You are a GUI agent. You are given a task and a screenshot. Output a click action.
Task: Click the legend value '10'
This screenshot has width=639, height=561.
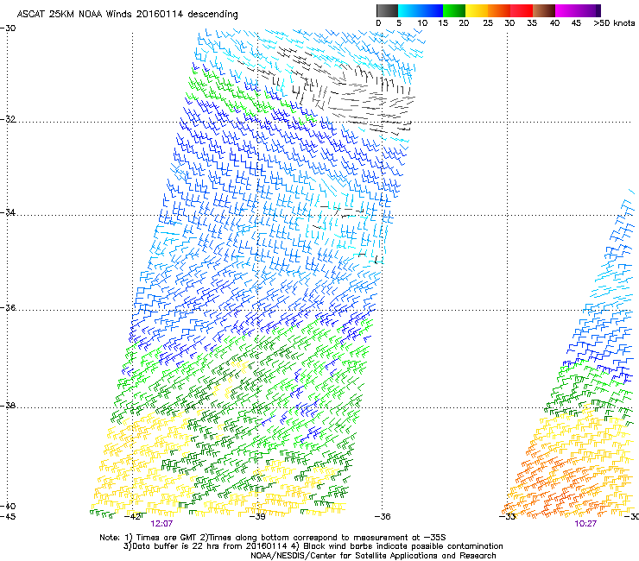422,23
